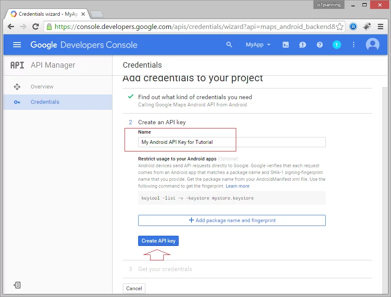Click Find out what kind of credentials step
This screenshot has width=391, height=297.
click(x=195, y=97)
